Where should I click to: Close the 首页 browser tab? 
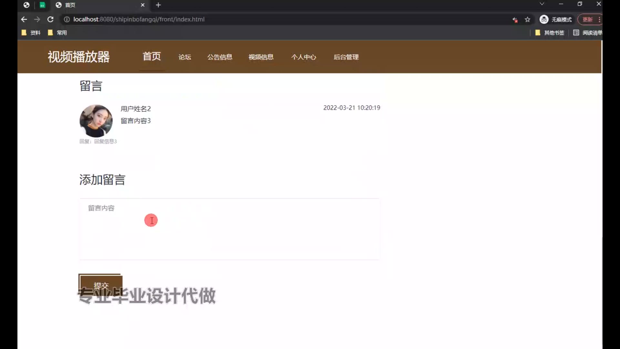142,5
